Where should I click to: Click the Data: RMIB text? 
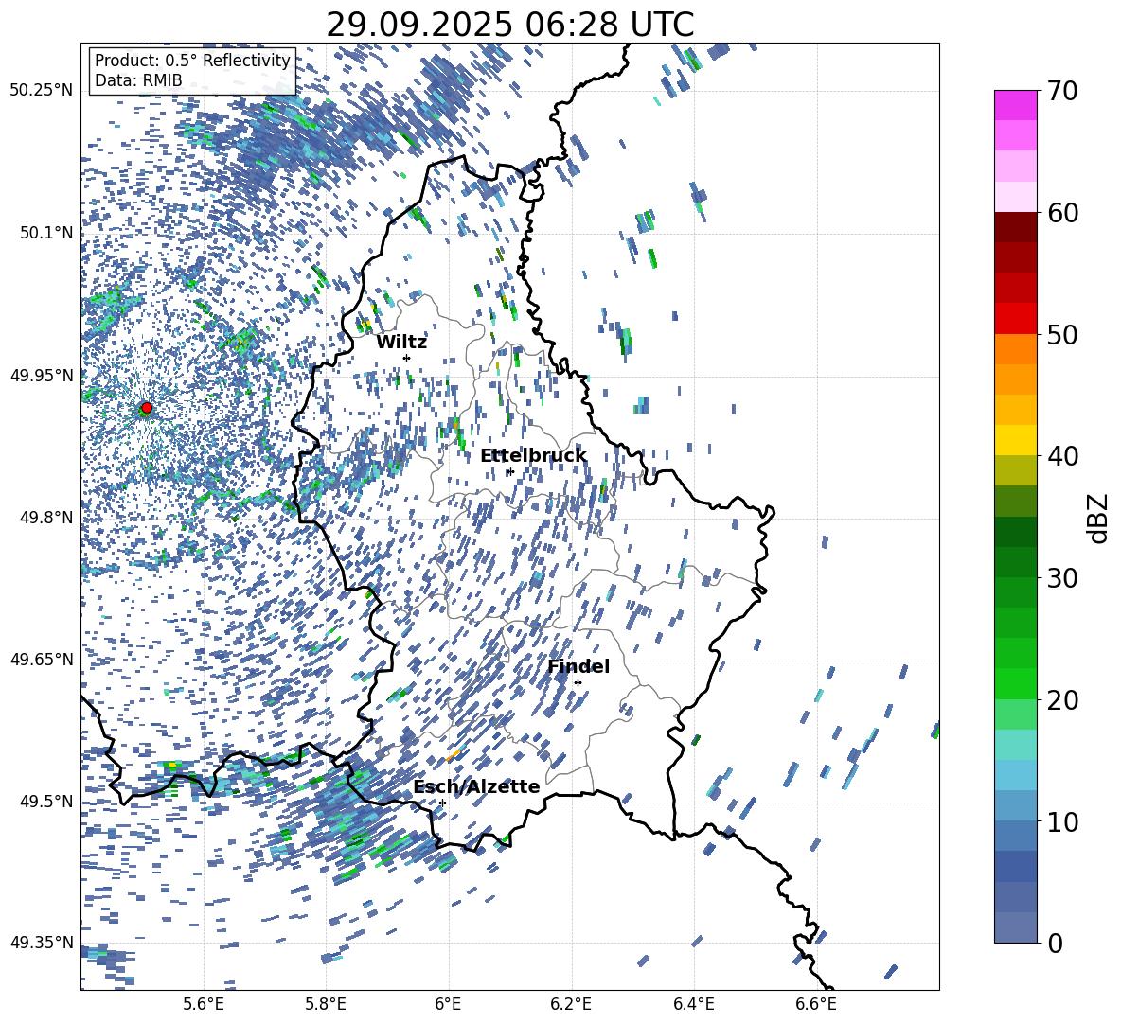point(138,80)
